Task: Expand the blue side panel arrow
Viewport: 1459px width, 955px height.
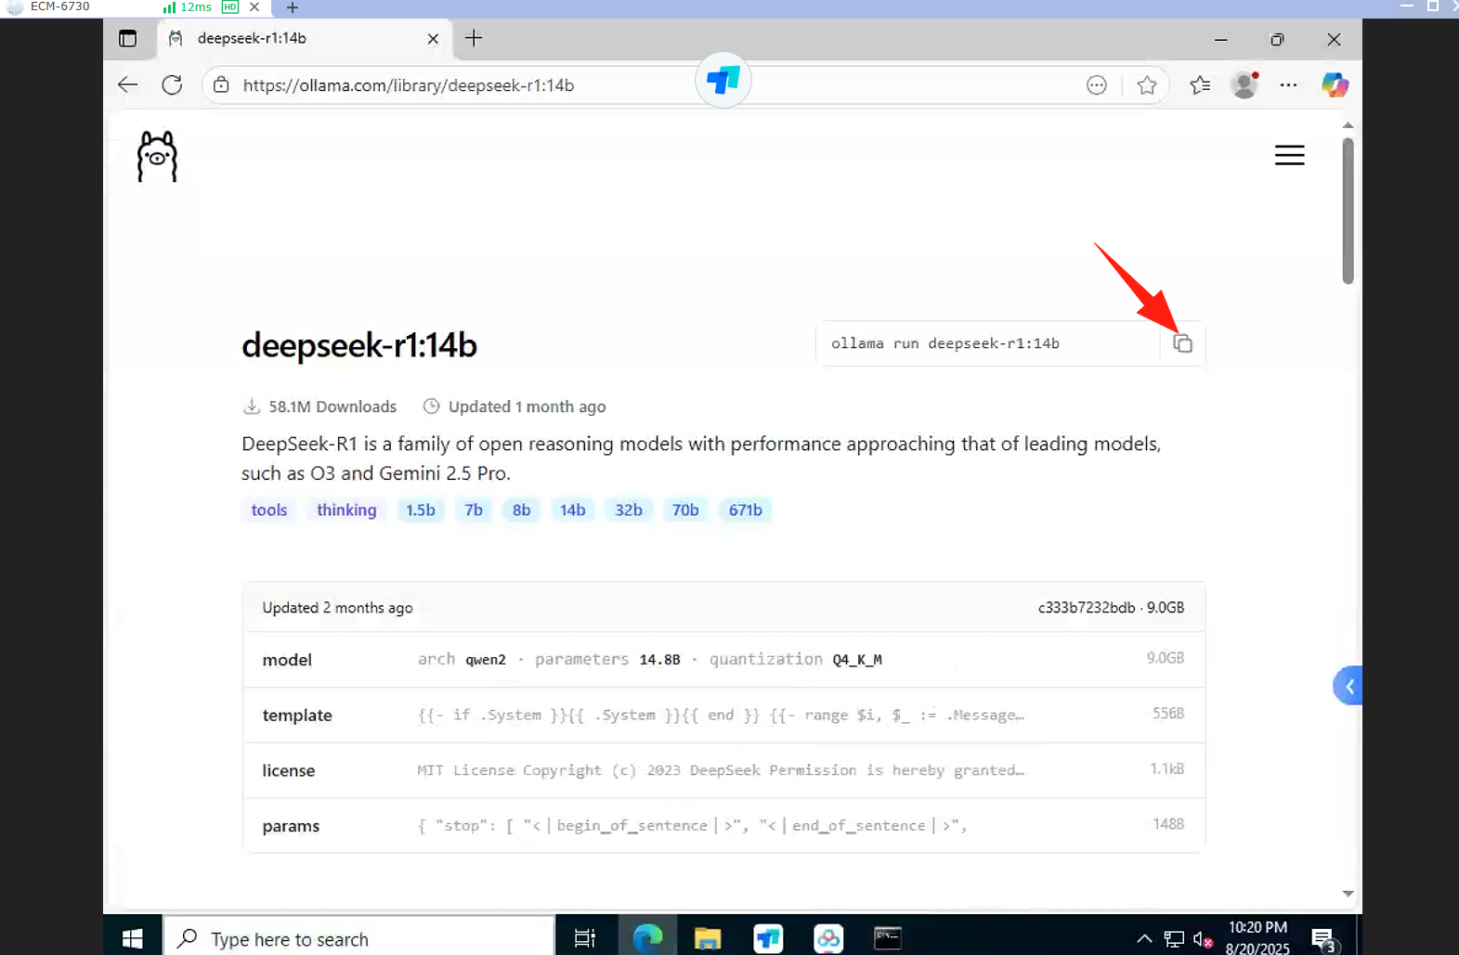Action: [1348, 686]
